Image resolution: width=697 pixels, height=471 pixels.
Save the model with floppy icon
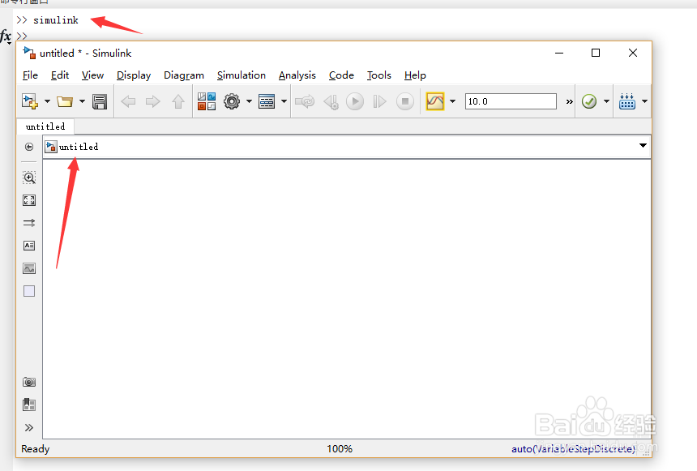tap(100, 101)
